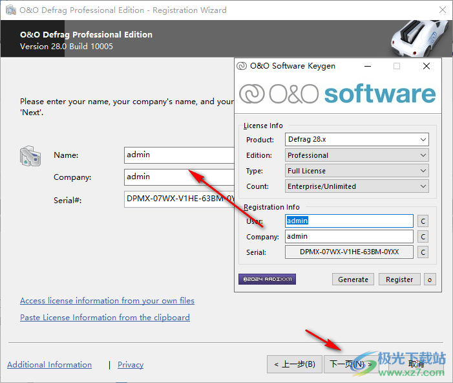Expand the Count dropdown showing Enterprise/Unlimited
The height and width of the screenshot is (383, 453).
[x=357, y=186]
